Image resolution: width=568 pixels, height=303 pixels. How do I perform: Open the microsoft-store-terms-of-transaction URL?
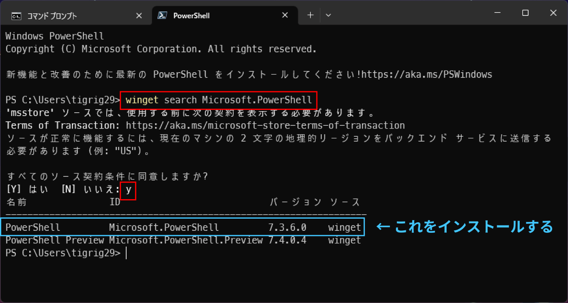point(265,125)
